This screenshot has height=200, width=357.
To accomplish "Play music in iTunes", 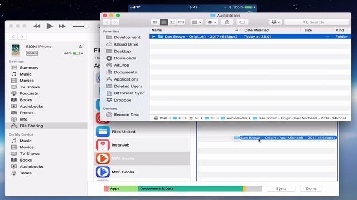I will [50, 26].
